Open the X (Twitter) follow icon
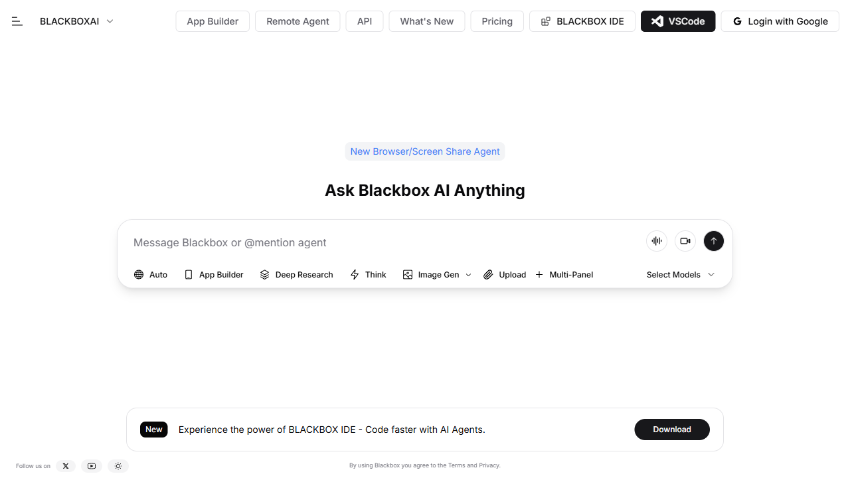The height and width of the screenshot is (478, 850). [66, 466]
